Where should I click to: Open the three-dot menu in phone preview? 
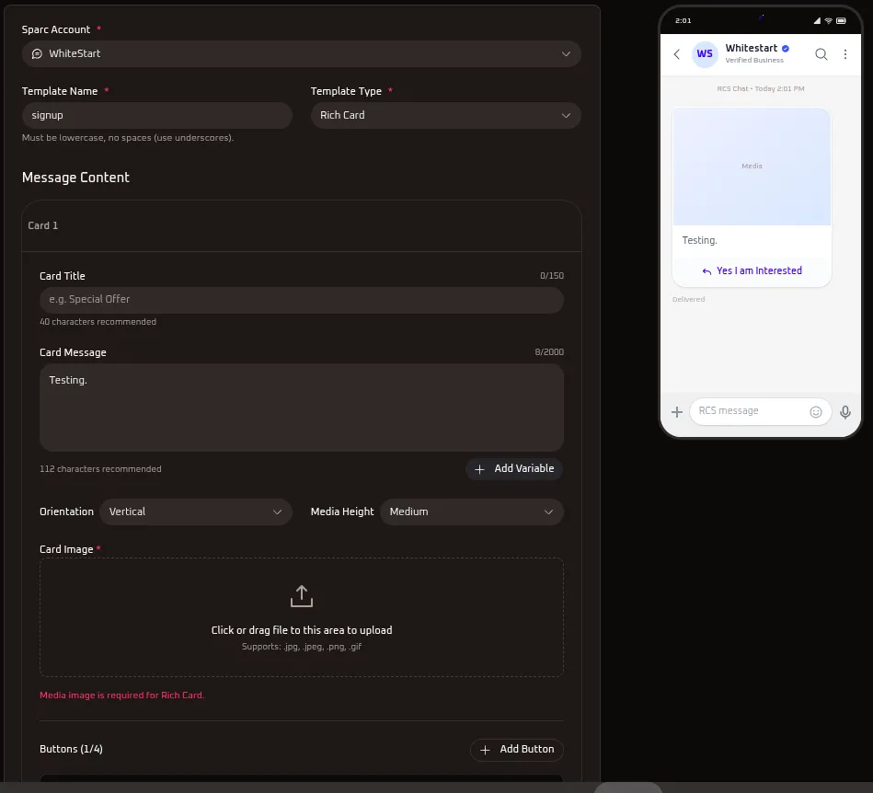pos(845,54)
